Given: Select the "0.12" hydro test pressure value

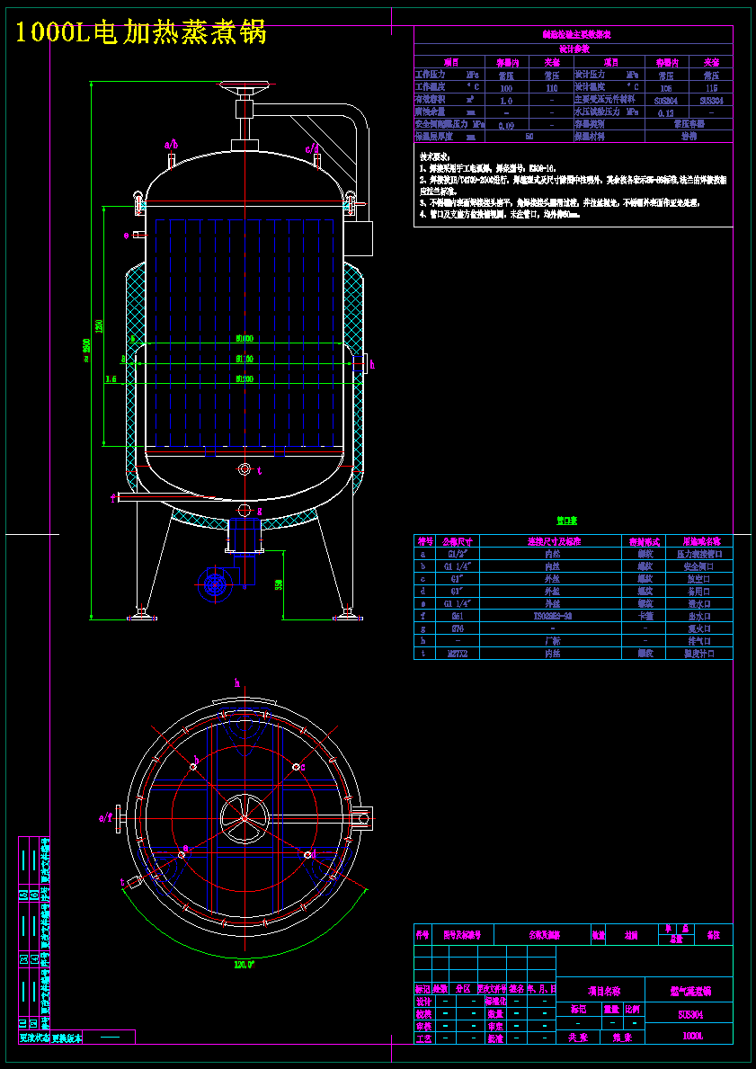Looking at the screenshot, I should (x=665, y=112).
